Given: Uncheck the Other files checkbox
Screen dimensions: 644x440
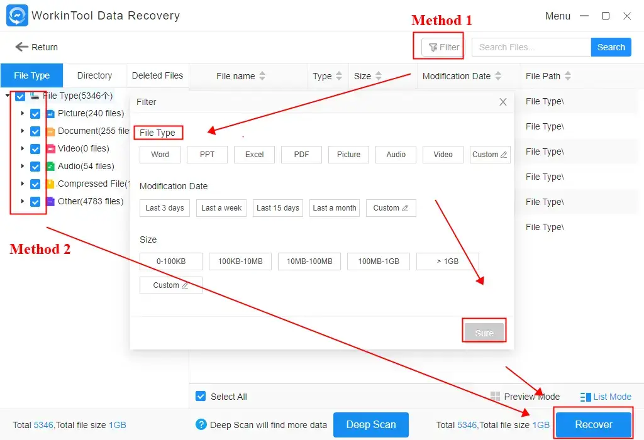Looking at the screenshot, I should [x=35, y=202].
